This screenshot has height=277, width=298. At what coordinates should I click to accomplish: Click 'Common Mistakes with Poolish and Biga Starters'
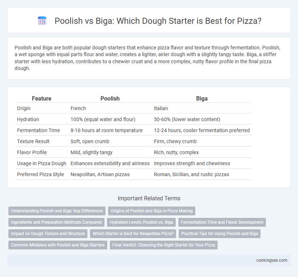(58, 245)
